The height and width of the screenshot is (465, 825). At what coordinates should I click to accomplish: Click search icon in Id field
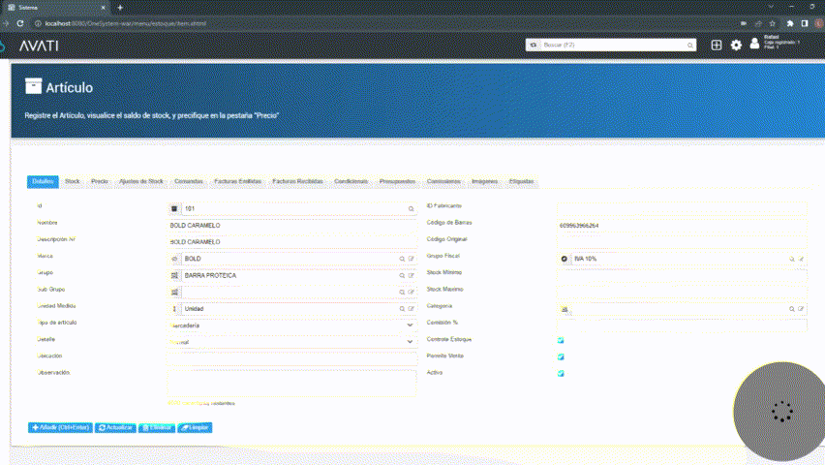(411, 209)
